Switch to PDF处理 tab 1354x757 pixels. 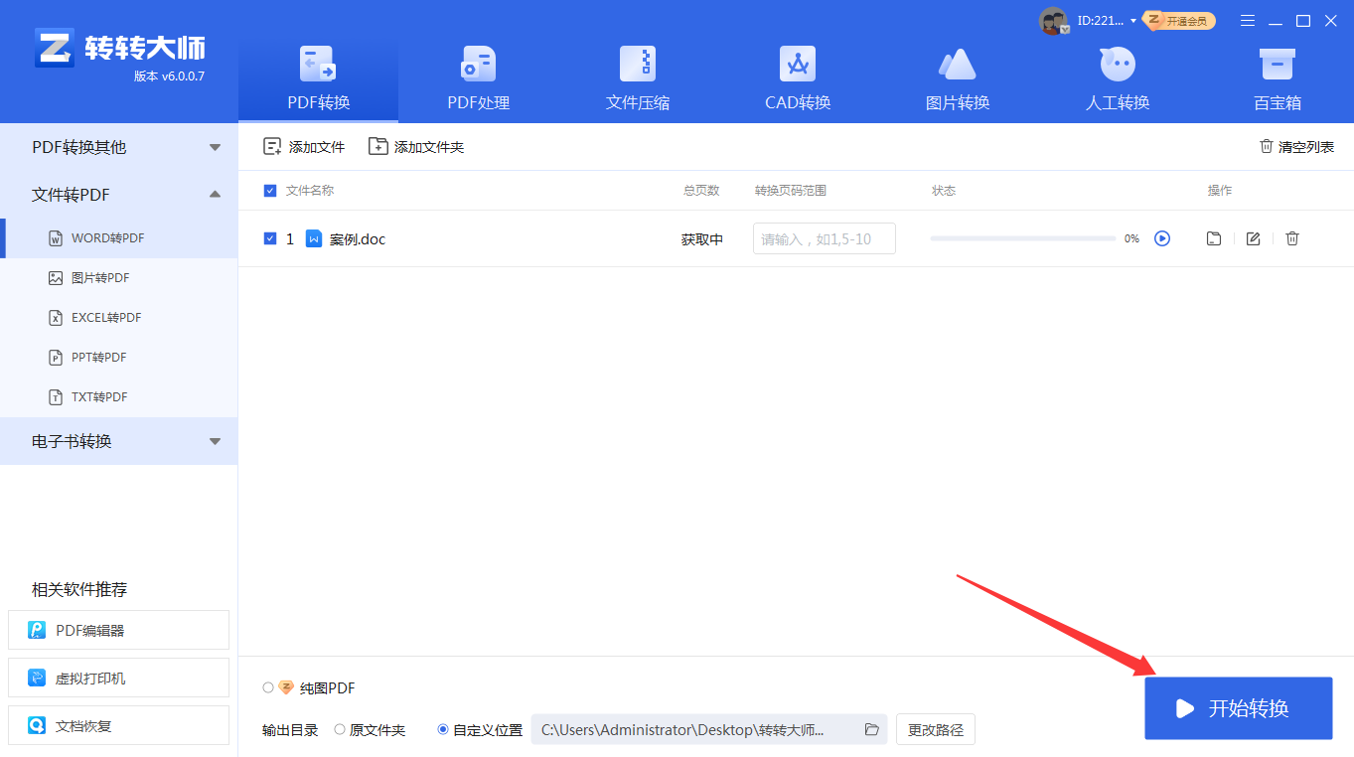coord(478,79)
